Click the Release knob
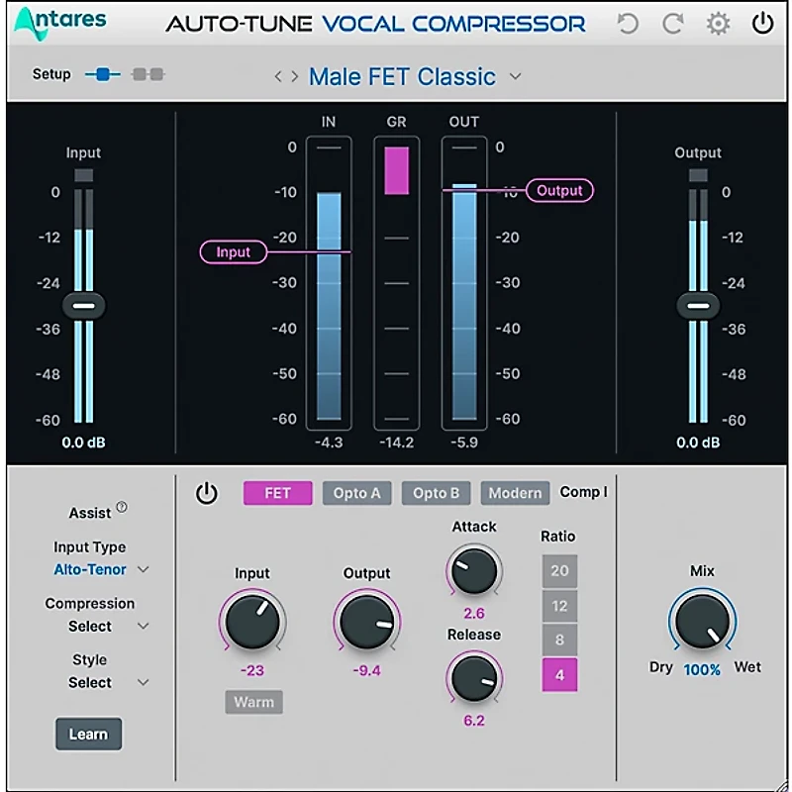The image size is (792, 792). (x=474, y=677)
